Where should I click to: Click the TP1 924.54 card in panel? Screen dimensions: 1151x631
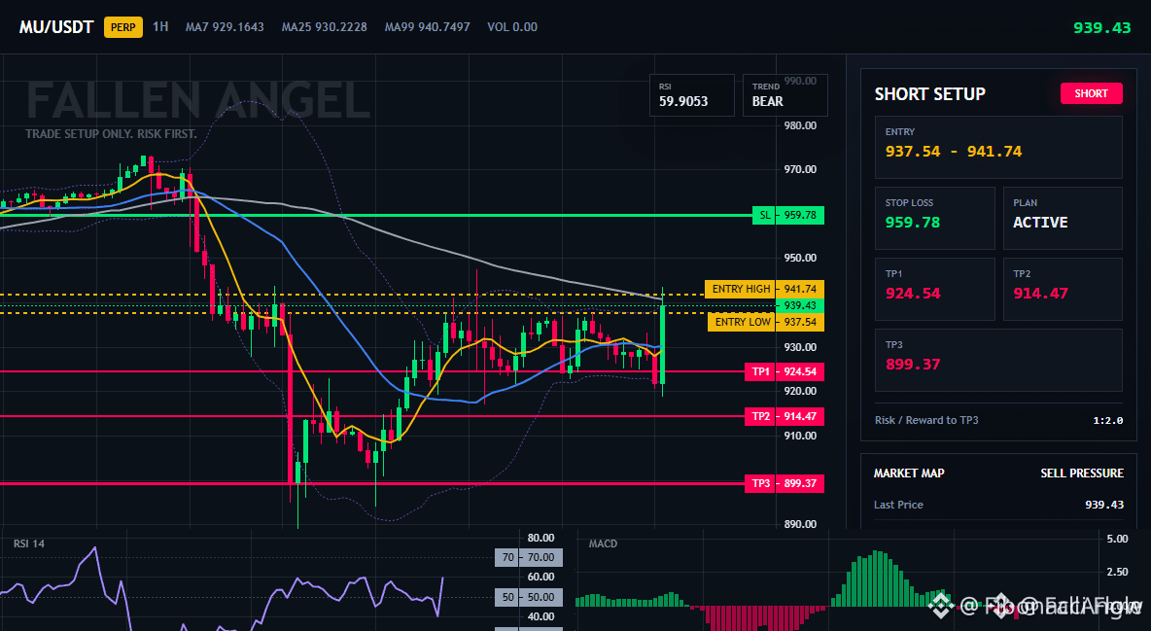pos(934,289)
